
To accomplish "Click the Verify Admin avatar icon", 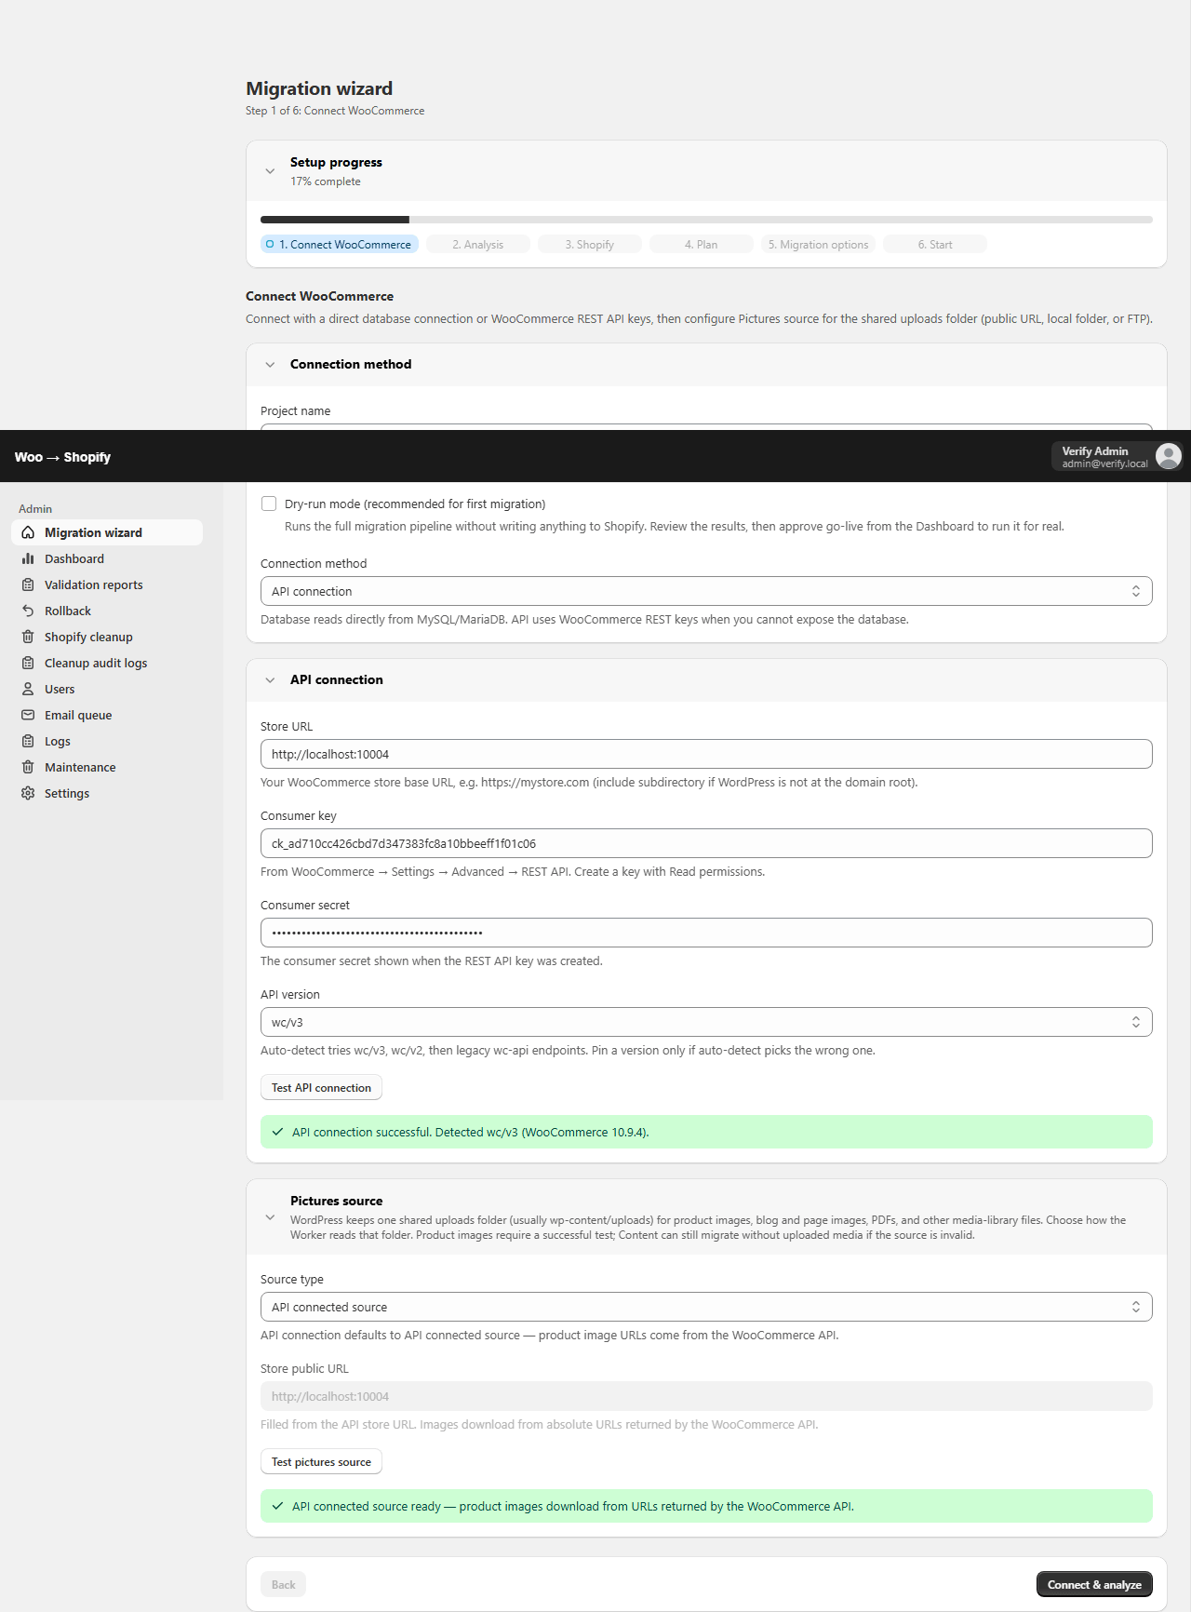I will click(1169, 456).
